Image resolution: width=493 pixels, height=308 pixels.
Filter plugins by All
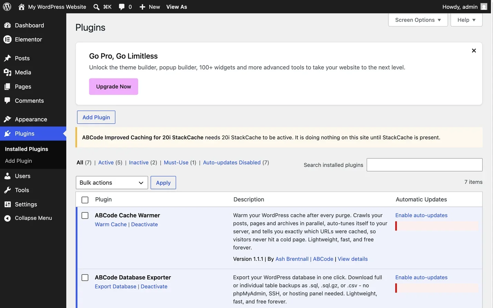pyautogui.click(x=80, y=162)
